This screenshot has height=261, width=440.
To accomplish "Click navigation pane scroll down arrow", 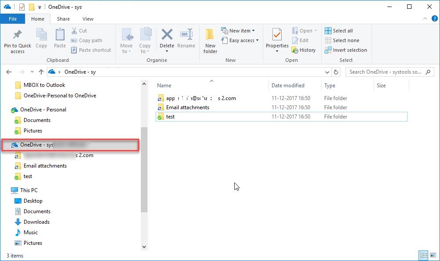I will tap(144, 247).
